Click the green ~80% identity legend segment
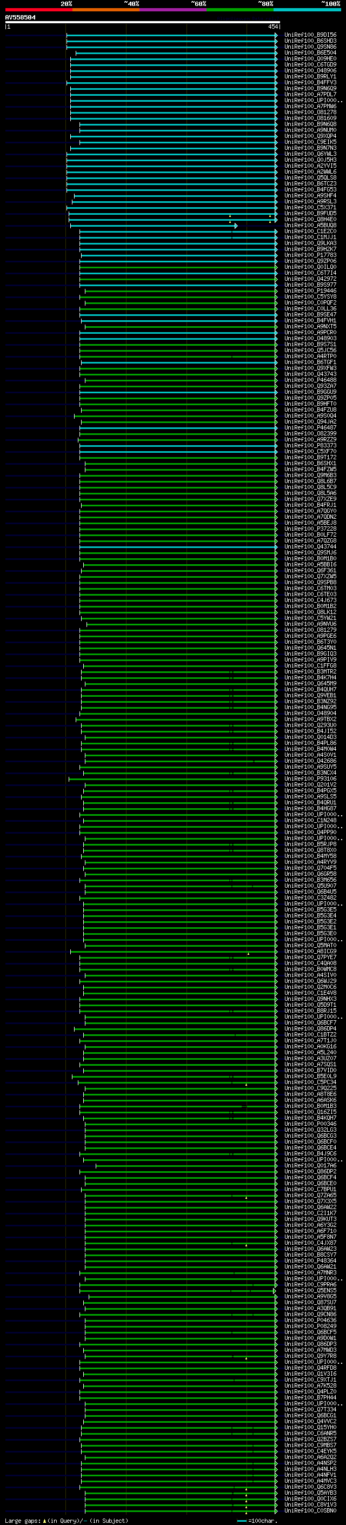Image resolution: width=346 pixels, height=1525 pixels. pyautogui.click(x=240, y=10)
